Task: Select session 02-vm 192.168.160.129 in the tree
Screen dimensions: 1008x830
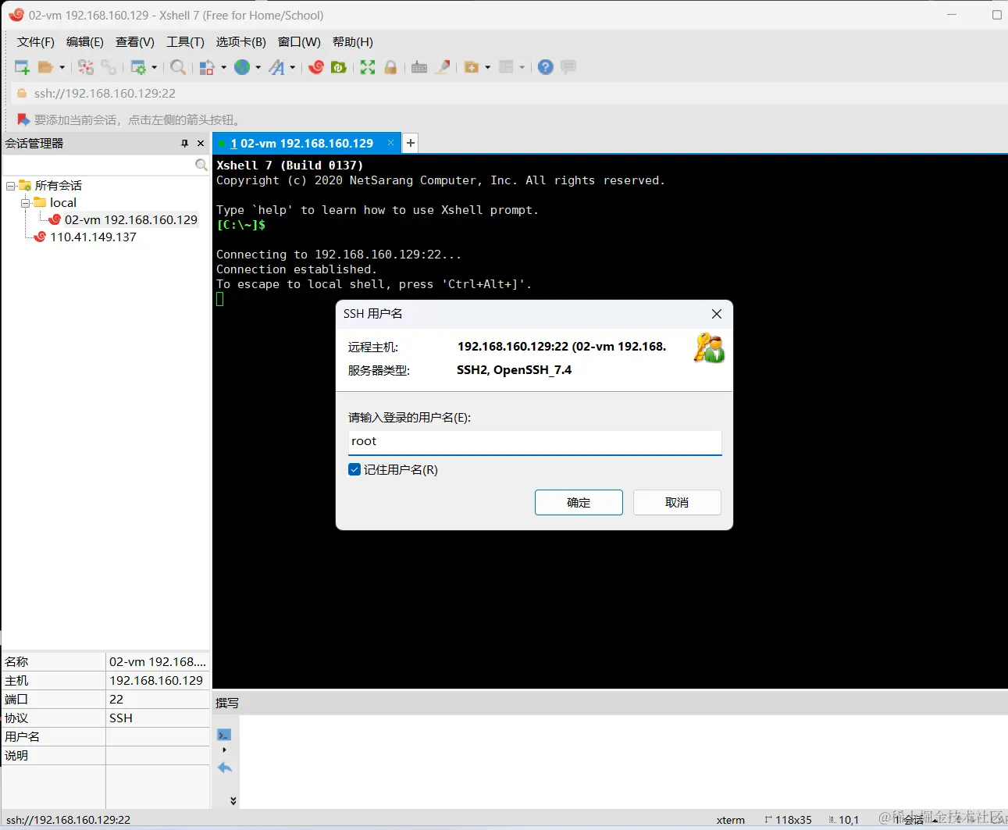Action: tap(131, 220)
